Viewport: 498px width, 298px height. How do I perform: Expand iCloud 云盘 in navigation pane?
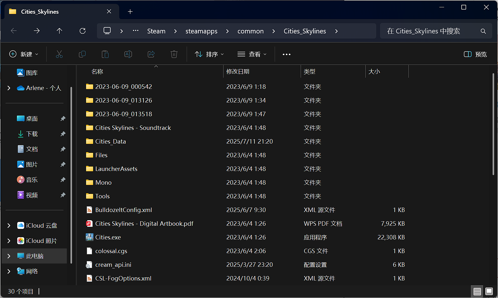coord(9,226)
